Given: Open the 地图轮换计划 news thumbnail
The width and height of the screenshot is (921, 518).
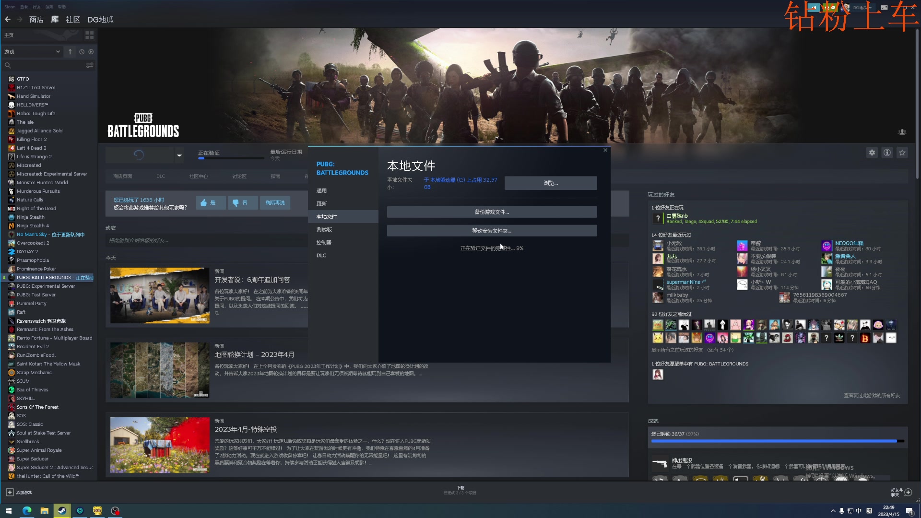Looking at the screenshot, I should click(x=160, y=370).
